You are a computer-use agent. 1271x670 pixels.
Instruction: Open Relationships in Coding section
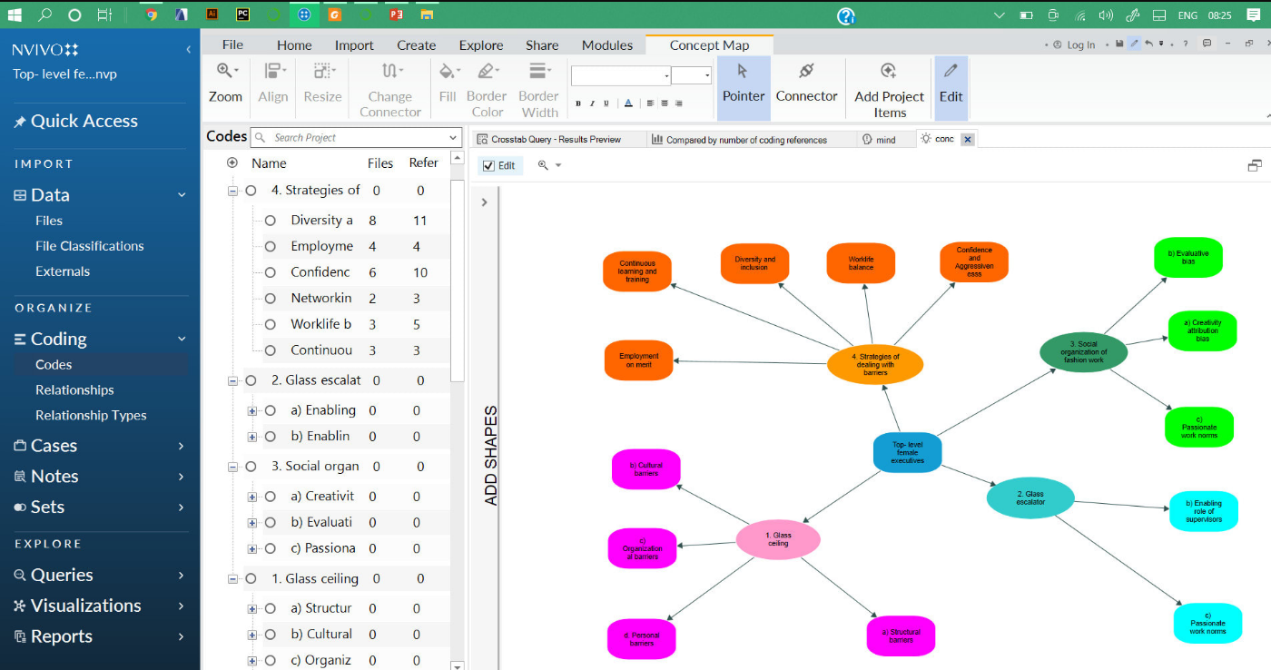pos(74,389)
